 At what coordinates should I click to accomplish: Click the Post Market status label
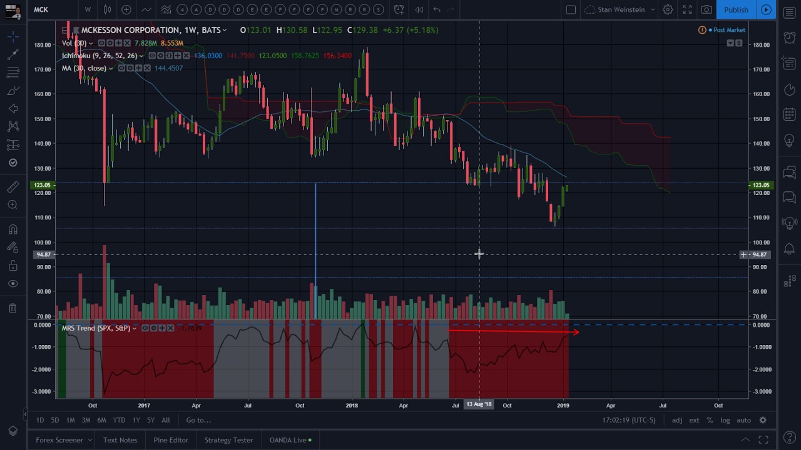coord(729,30)
